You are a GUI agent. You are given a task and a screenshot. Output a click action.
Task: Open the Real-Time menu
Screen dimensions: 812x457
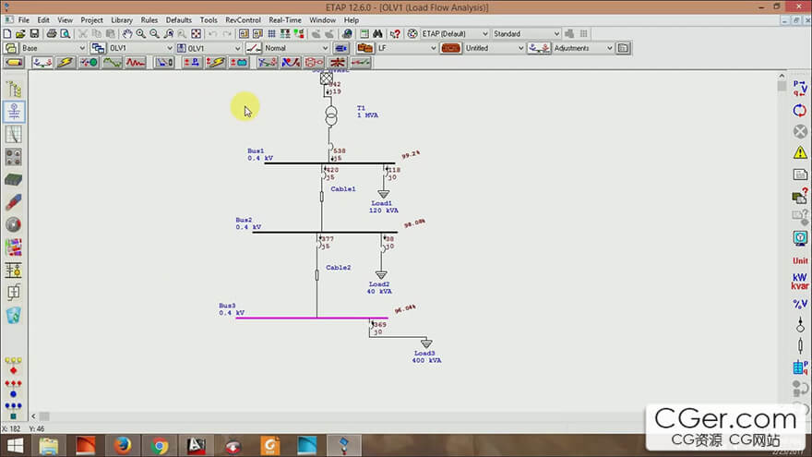(x=285, y=20)
